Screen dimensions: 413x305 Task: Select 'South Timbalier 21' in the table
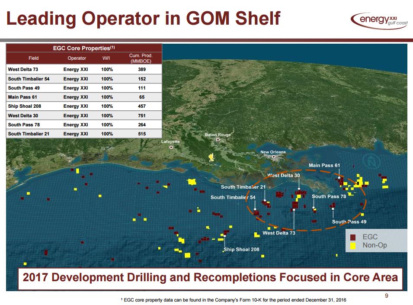pyautogui.click(x=29, y=134)
